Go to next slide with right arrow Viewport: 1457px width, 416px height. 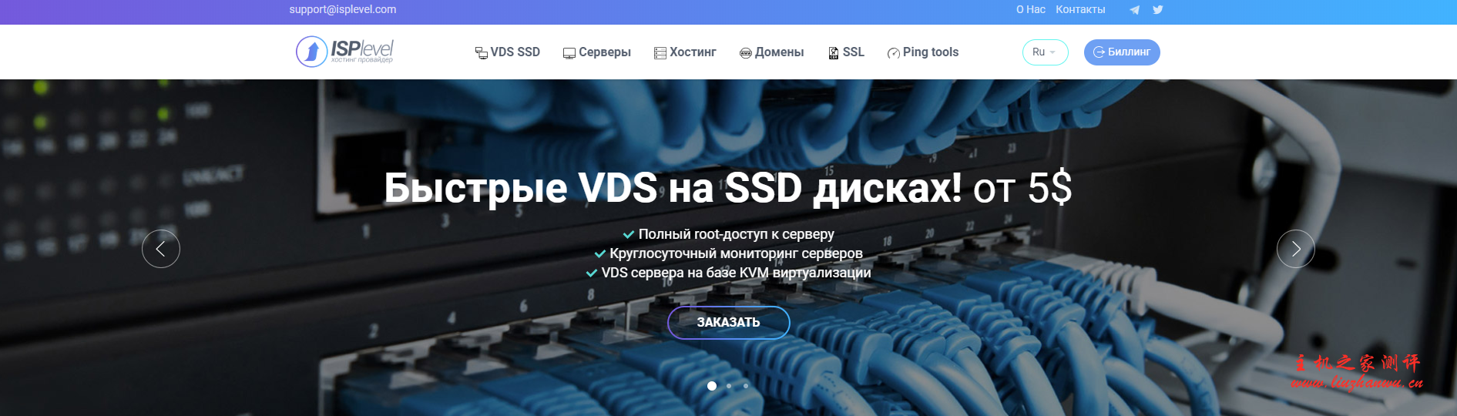(x=1296, y=249)
